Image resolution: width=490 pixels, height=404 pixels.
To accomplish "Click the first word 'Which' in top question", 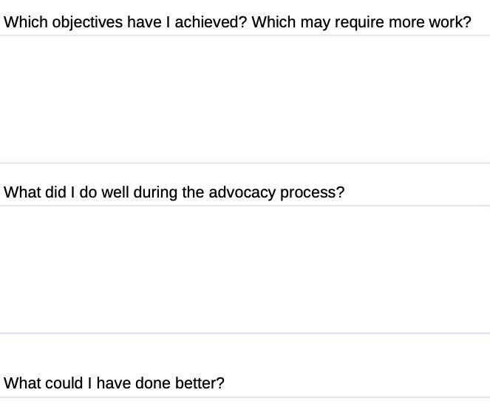I will pos(23,21).
